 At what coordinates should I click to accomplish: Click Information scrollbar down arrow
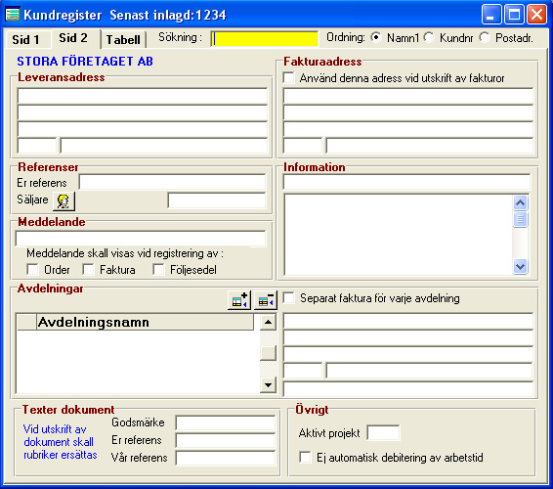click(521, 267)
